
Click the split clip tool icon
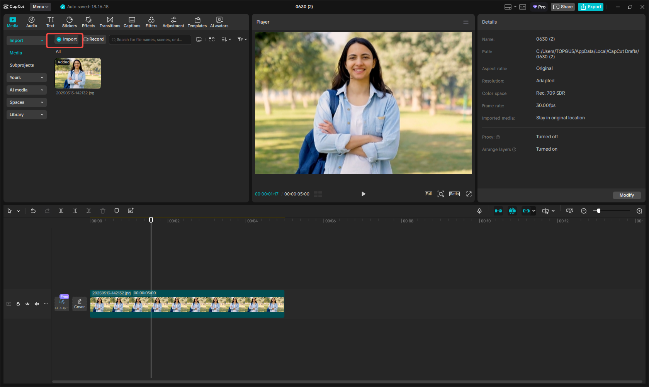pyautogui.click(x=61, y=211)
